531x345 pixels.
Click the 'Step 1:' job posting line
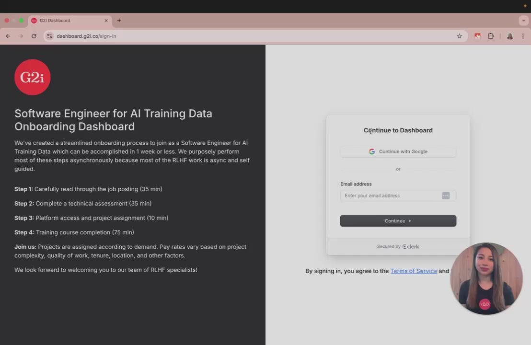pos(88,189)
